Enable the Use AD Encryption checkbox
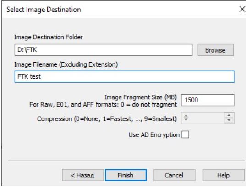Viewport: 246px width, 188px height. [x=185, y=134]
